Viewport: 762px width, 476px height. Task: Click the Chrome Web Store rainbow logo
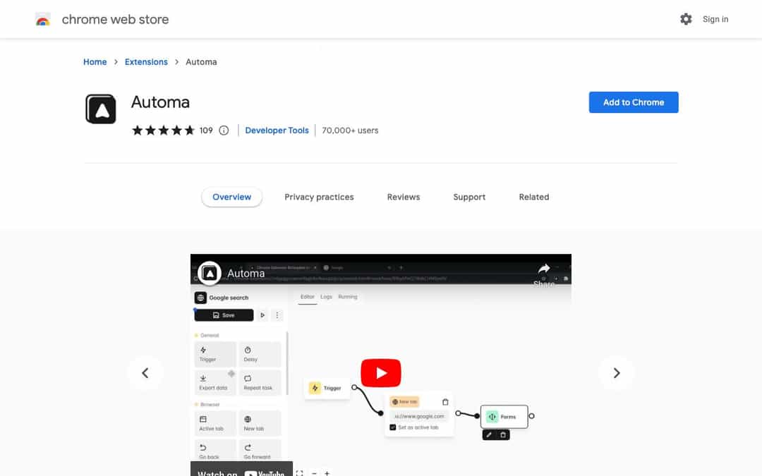point(43,20)
